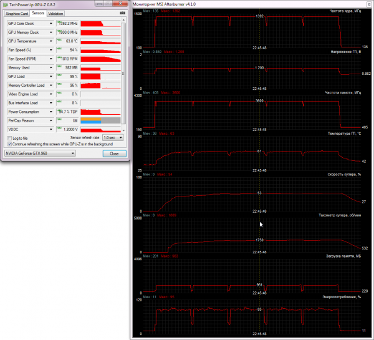Open the NVIDIA GeForce GTX 960 selector
The image size is (374, 340).
(x=40, y=153)
